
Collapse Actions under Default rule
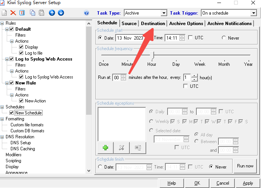12,41
